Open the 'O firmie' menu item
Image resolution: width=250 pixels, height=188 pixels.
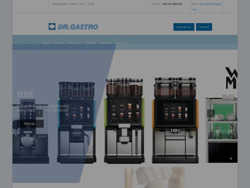pyautogui.click(x=59, y=43)
